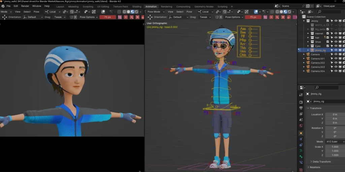Open the Render menu in menu bar
The image size is (345, 172).
click(x=25, y=6)
